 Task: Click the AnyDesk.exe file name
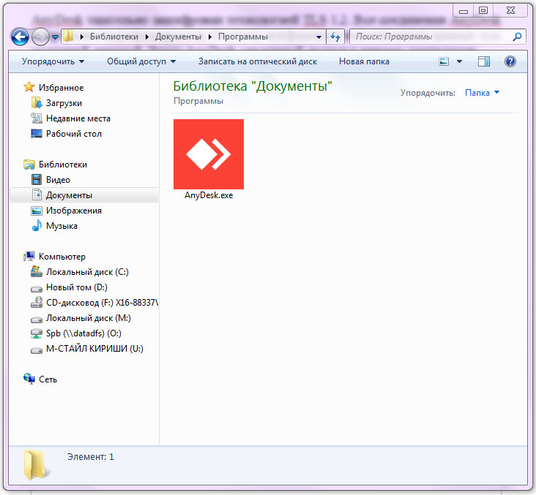(209, 195)
